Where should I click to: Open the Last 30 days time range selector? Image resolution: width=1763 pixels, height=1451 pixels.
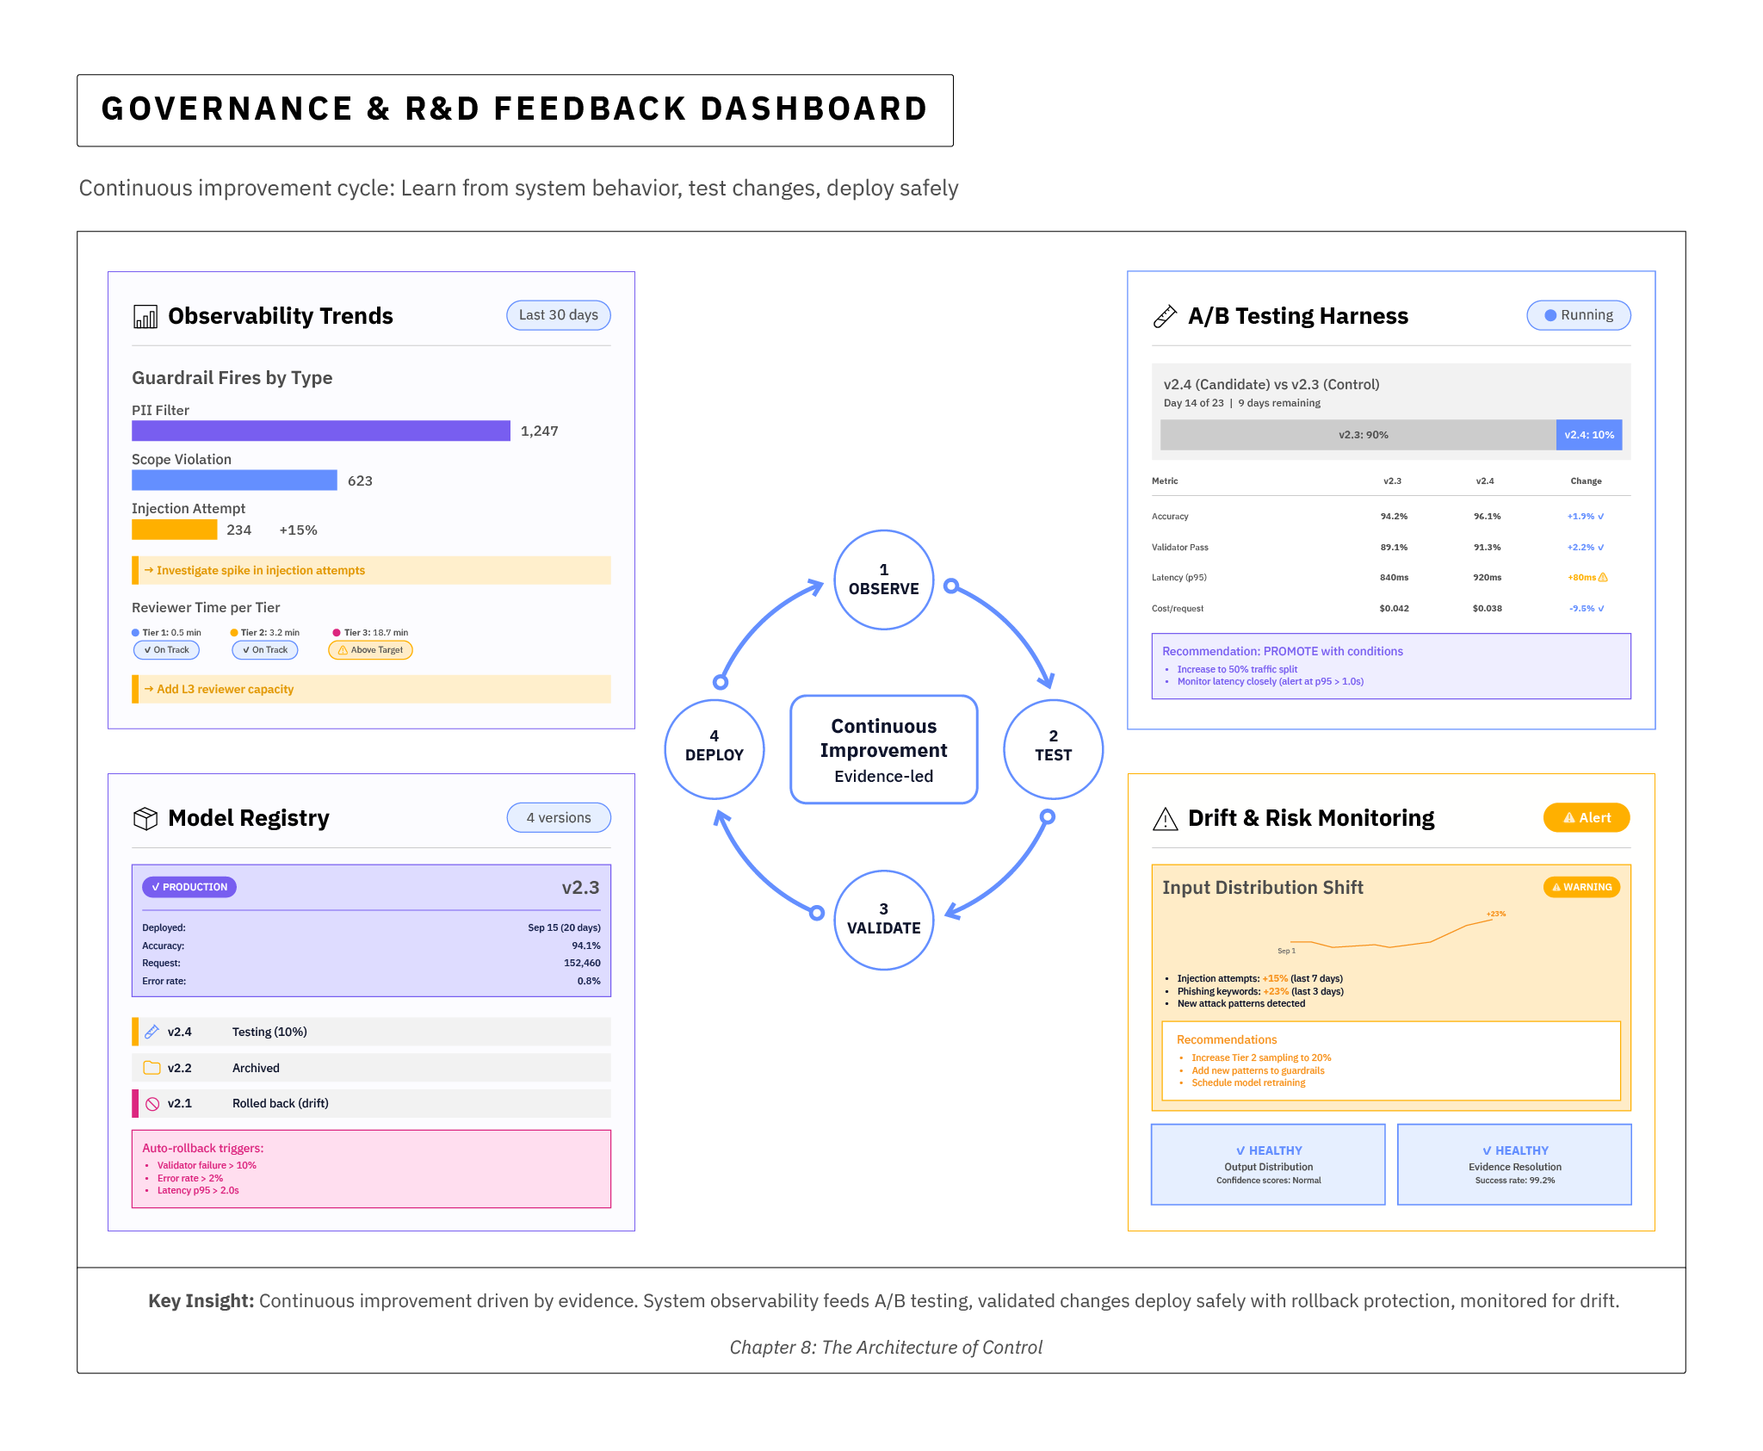coord(558,315)
